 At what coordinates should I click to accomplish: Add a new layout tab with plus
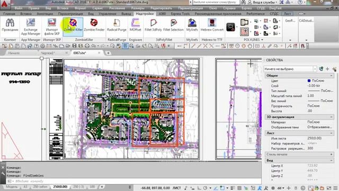click(102, 187)
